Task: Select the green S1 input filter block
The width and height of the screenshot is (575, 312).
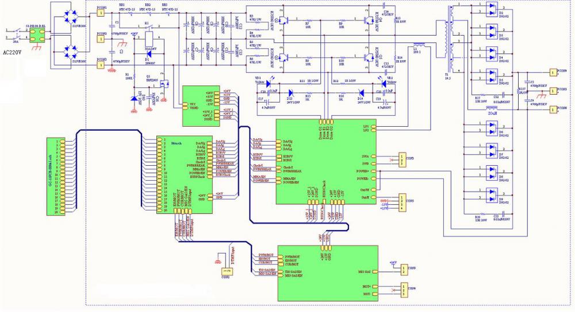Action: [x=36, y=35]
